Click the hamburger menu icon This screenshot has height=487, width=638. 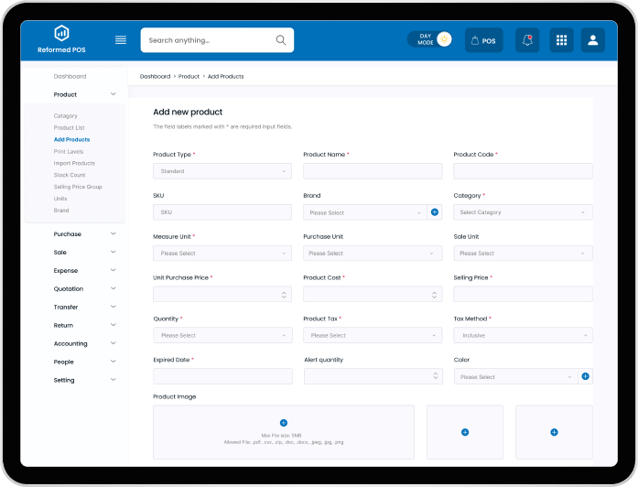pyautogui.click(x=121, y=40)
